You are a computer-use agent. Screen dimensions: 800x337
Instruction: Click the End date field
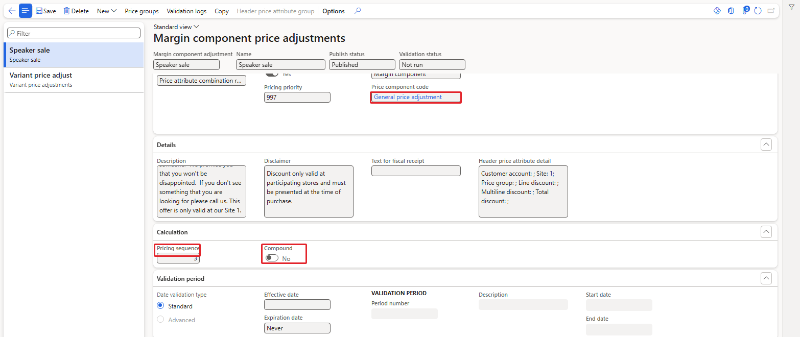619,329
